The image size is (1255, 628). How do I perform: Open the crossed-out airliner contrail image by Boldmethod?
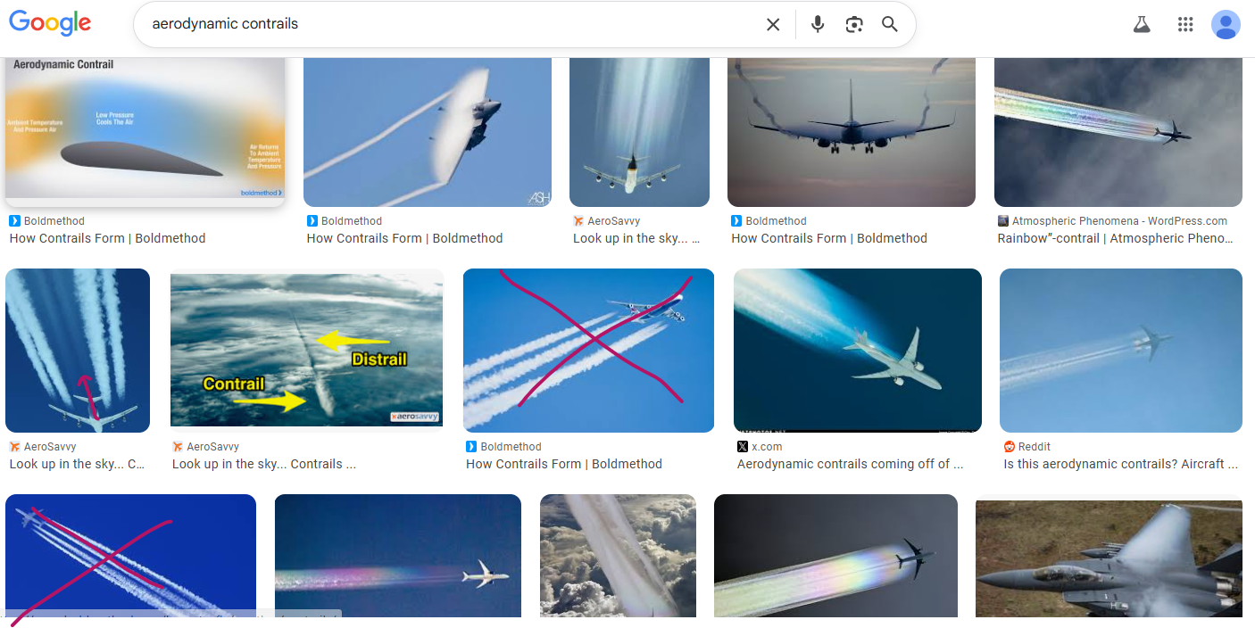tap(588, 350)
